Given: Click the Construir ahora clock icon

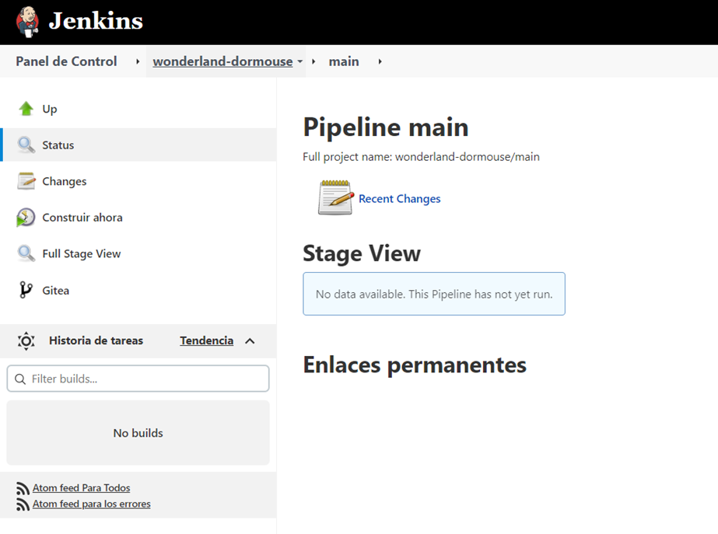Looking at the screenshot, I should point(26,218).
